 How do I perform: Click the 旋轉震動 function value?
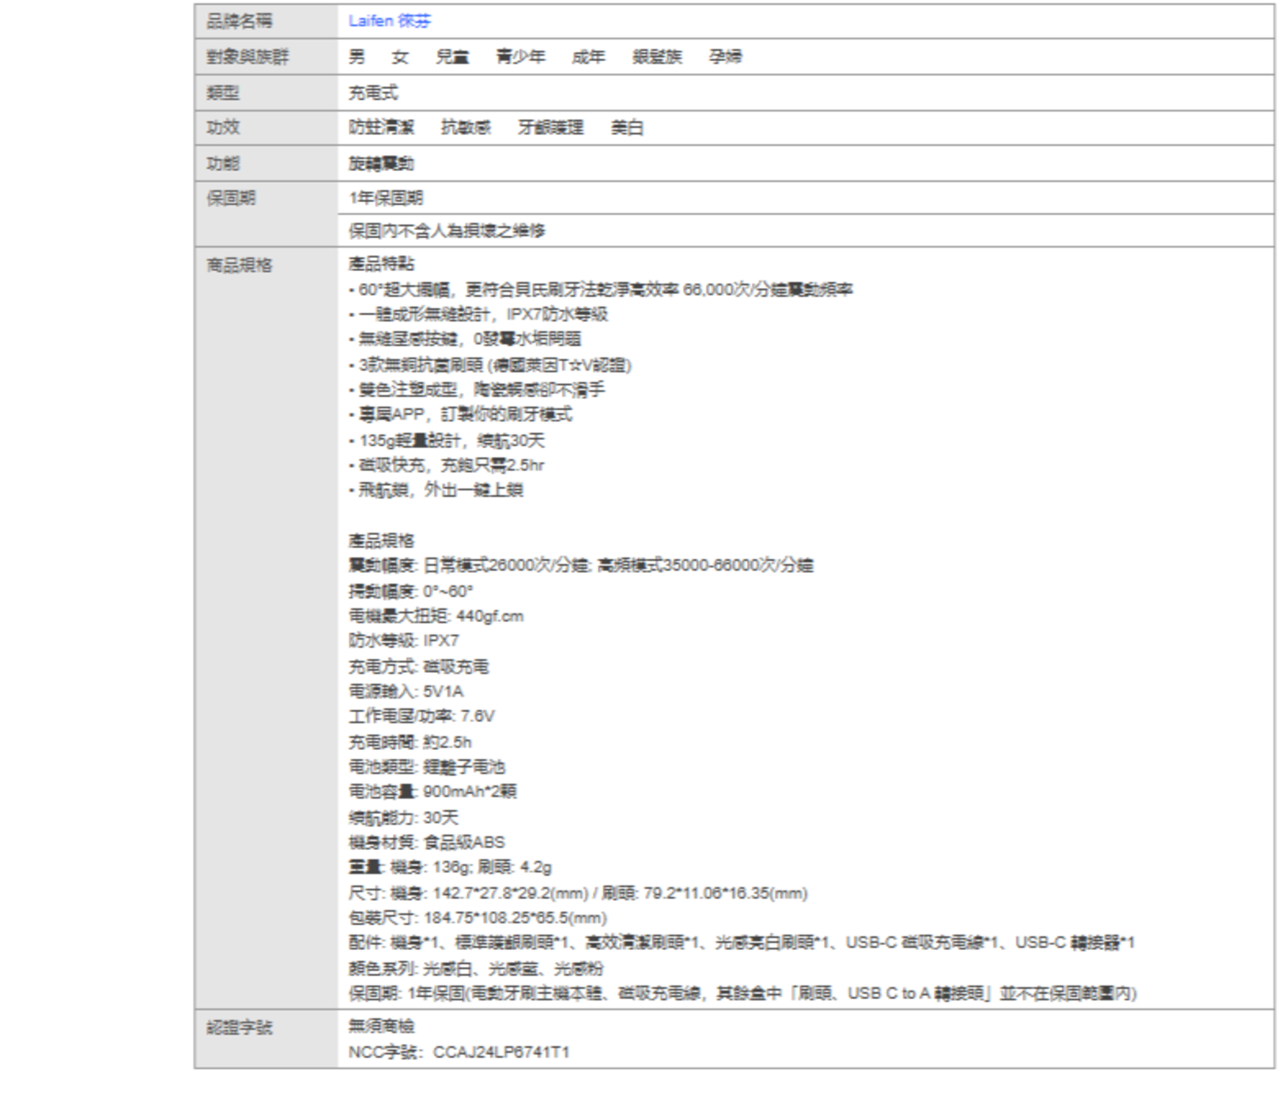(381, 163)
